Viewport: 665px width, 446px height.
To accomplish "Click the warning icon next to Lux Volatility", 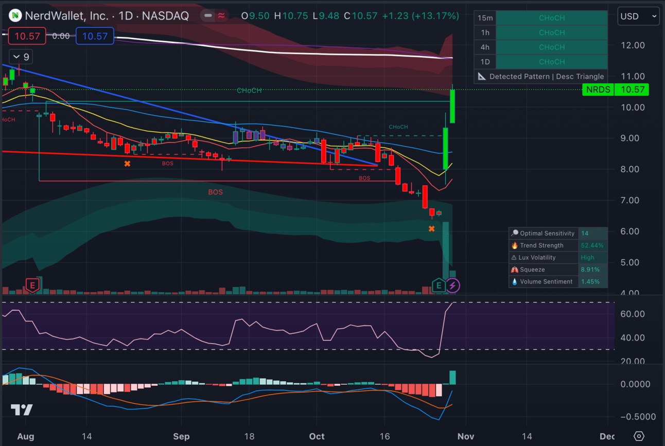I will point(514,258).
